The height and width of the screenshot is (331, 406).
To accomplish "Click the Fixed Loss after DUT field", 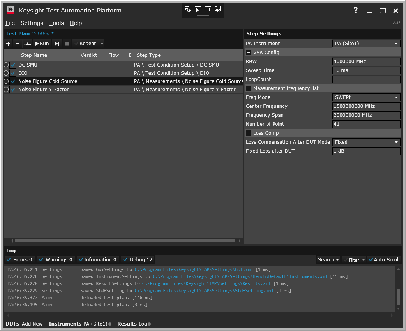I will (366, 151).
